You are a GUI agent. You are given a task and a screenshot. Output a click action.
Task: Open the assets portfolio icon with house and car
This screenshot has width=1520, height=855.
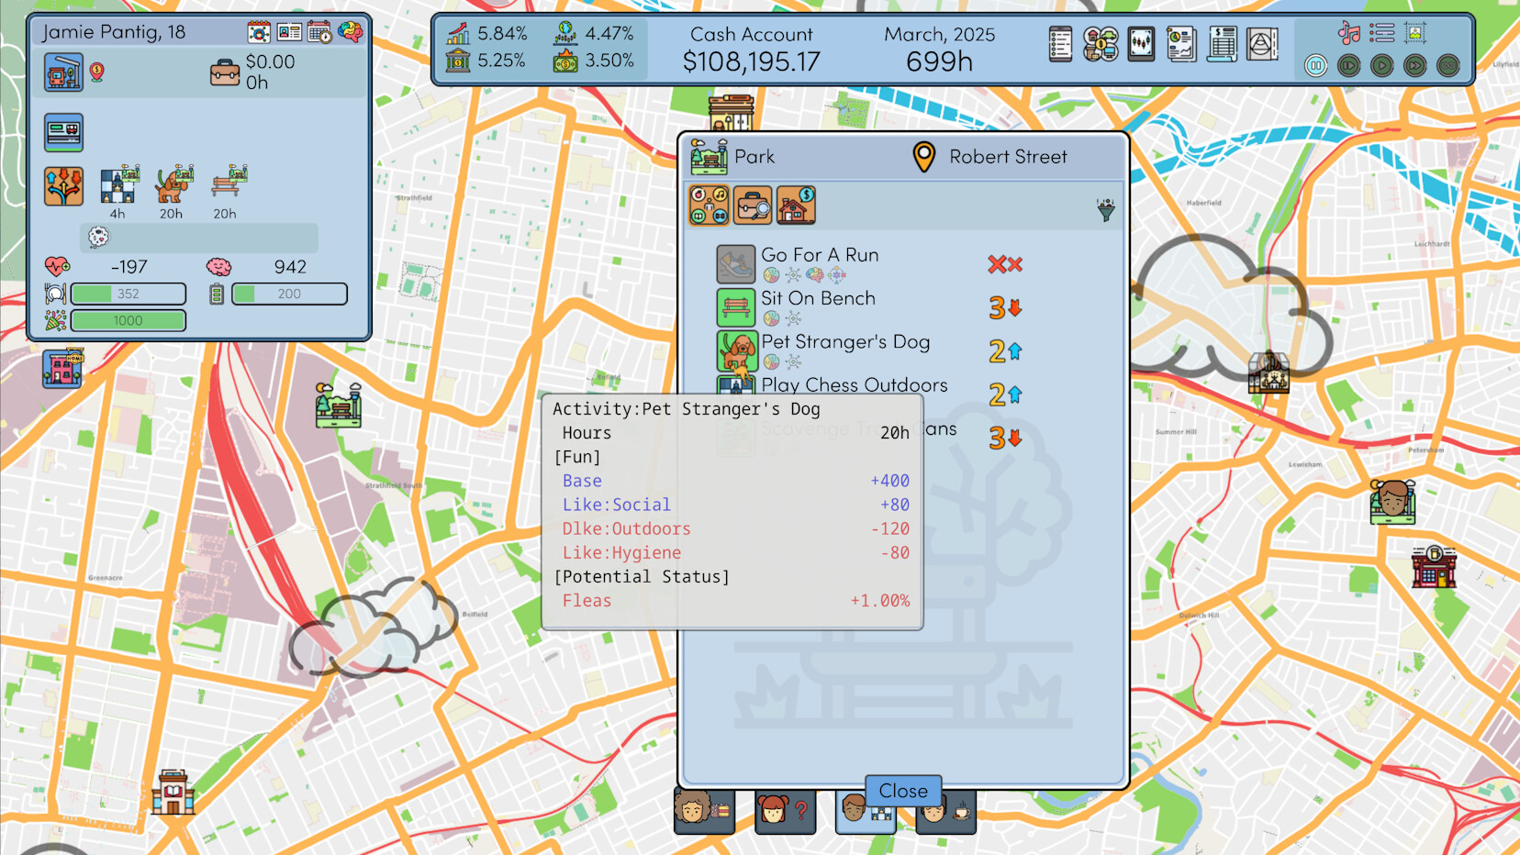(1101, 44)
